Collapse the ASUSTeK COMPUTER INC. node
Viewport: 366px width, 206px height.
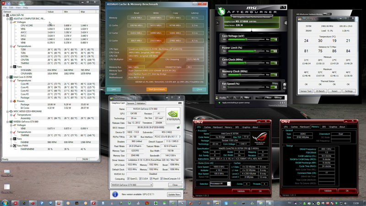7,18
